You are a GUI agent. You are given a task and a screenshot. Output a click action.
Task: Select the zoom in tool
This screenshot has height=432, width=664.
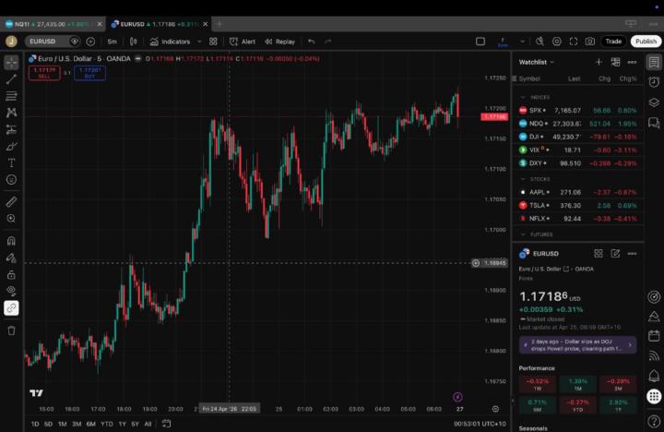pos(11,219)
